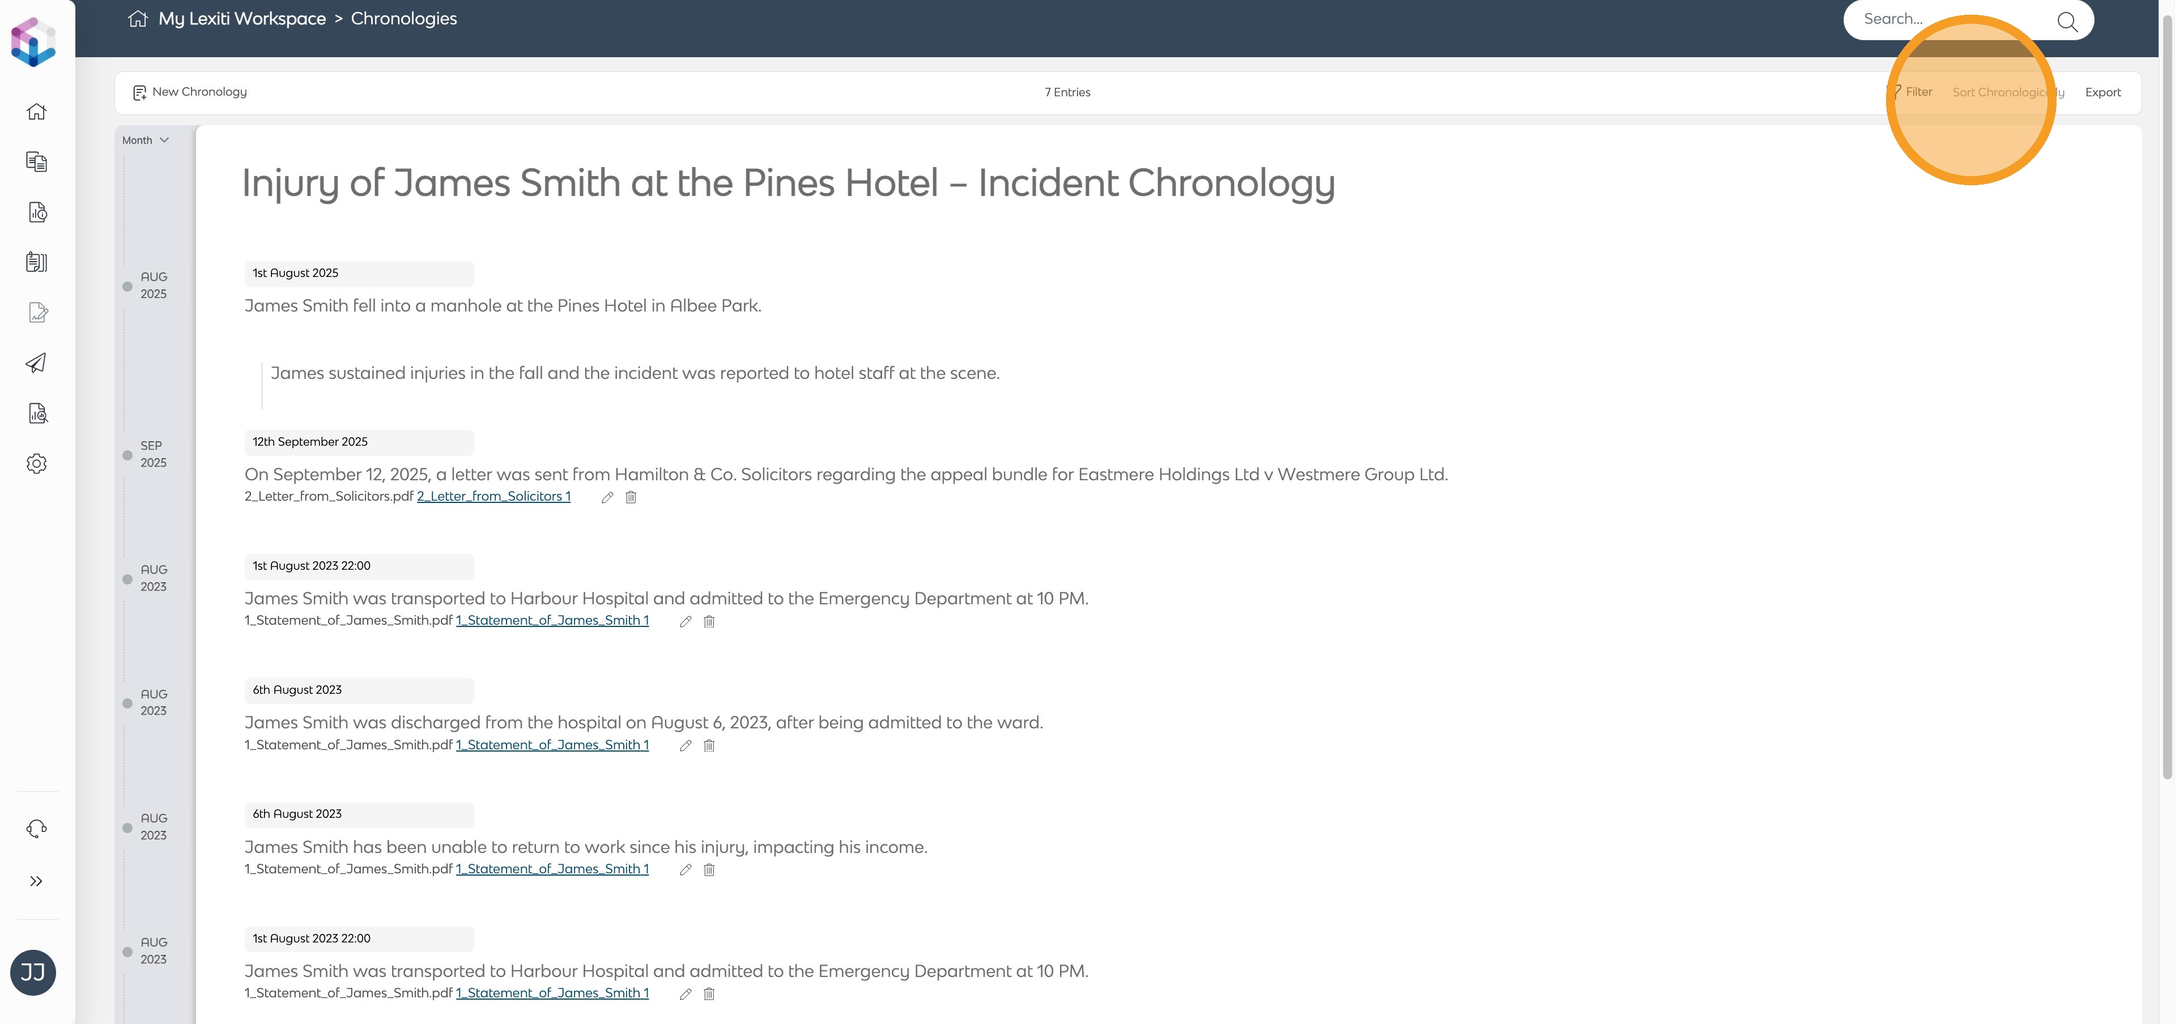Screen dimensions: 2175x1024
Task: Click the headset support icon
Action: click(36, 829)
